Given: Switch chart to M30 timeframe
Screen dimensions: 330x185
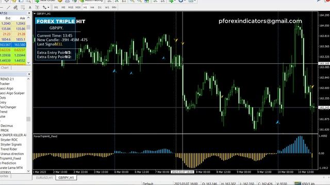Looking at the screenshot, I should (78, 7).
